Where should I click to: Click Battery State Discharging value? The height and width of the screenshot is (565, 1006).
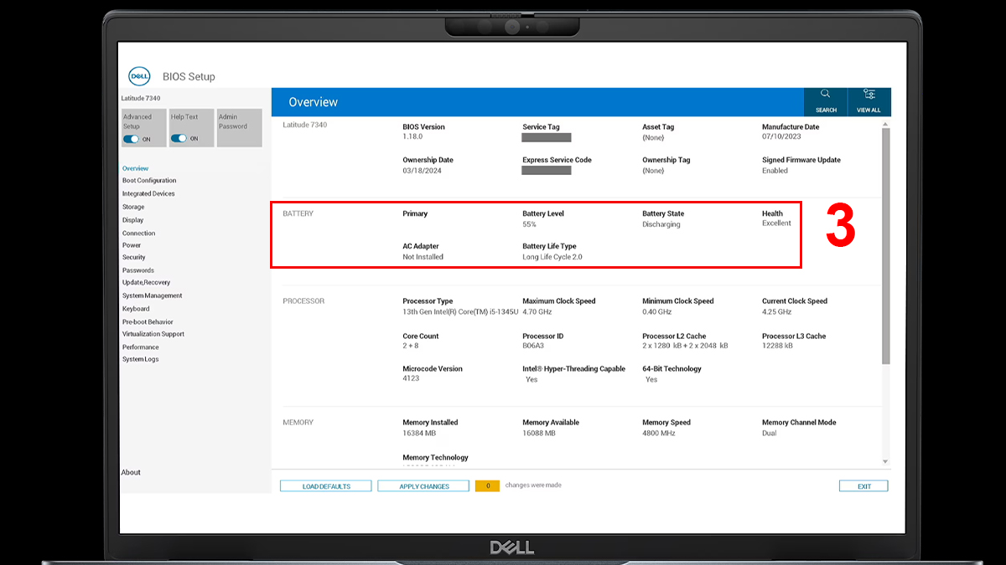point(661,224)
